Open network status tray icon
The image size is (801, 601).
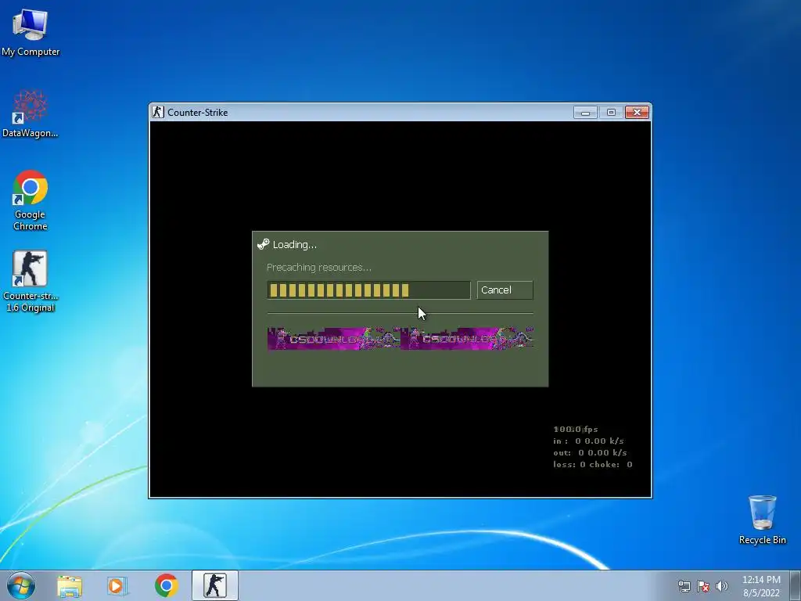point(684,586)
